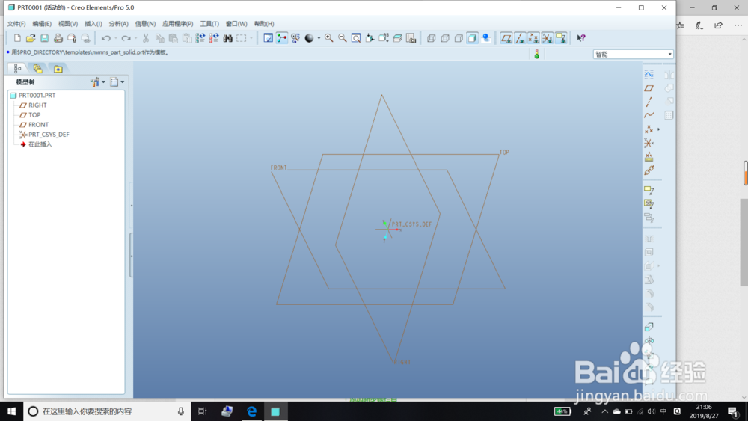Click the Undo arrow icon
Viewport: 748px width, 421px height.
[106, 38]
